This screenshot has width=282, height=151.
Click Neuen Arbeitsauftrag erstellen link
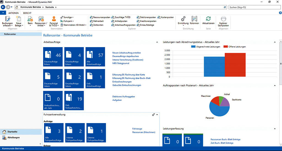(127, 53)
